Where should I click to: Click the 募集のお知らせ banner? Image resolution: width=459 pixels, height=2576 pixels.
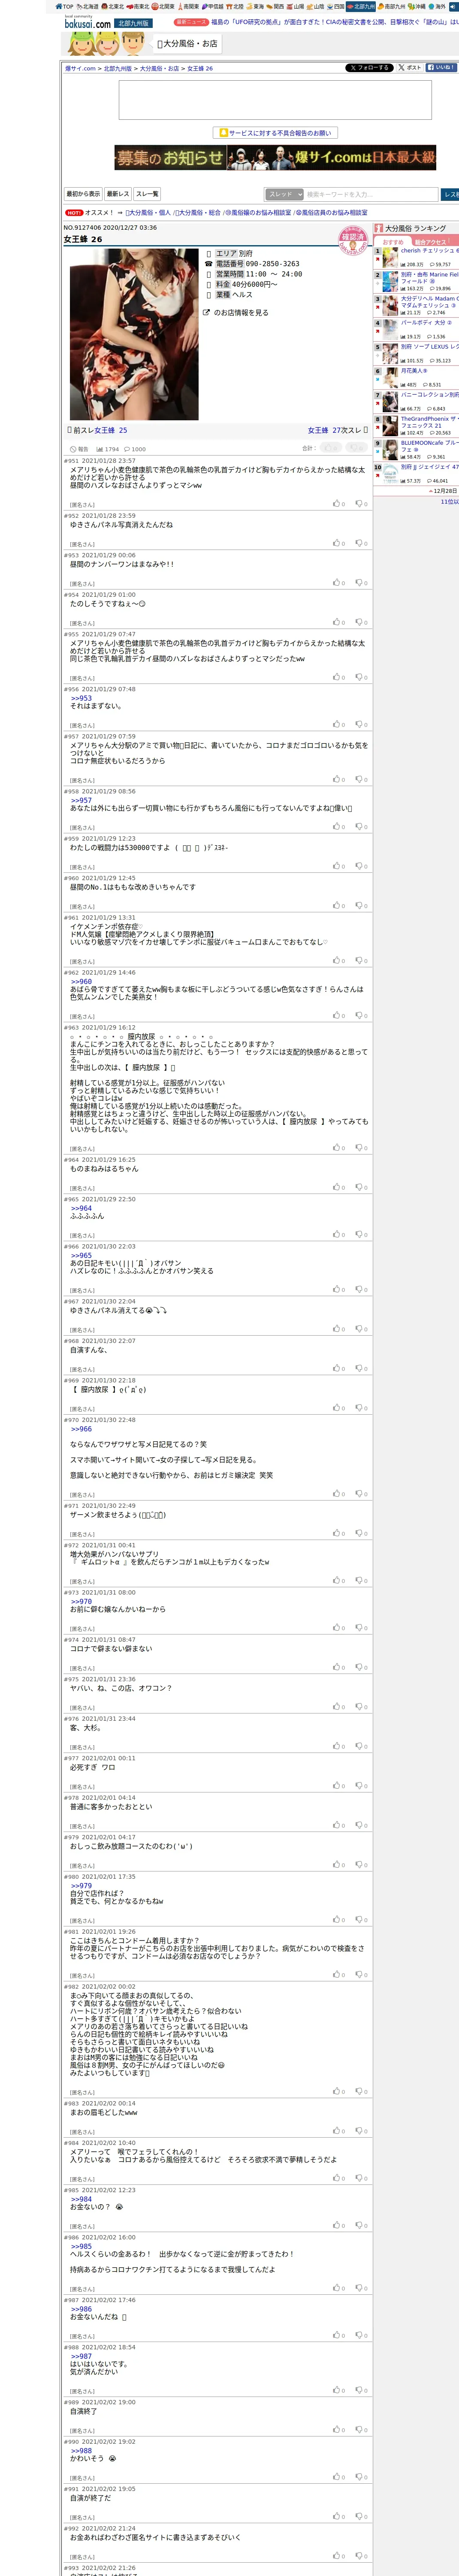tap(275, 158)
